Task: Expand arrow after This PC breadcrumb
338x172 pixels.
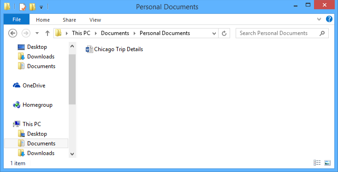Action: 96,33
